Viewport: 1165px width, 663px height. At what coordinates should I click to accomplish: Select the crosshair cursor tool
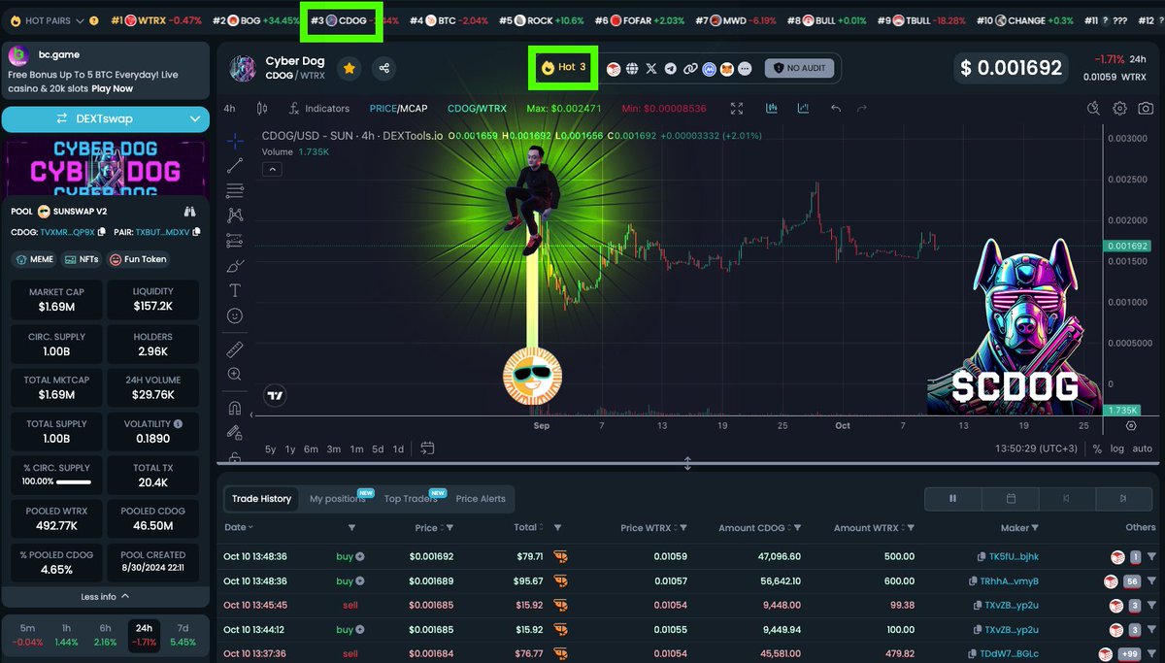point(235,142)
